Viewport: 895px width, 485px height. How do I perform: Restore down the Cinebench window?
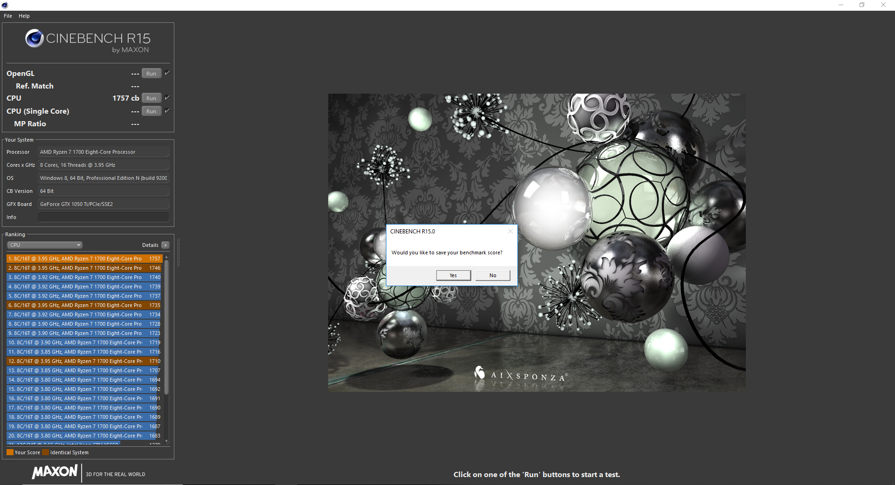pos(862,5)
